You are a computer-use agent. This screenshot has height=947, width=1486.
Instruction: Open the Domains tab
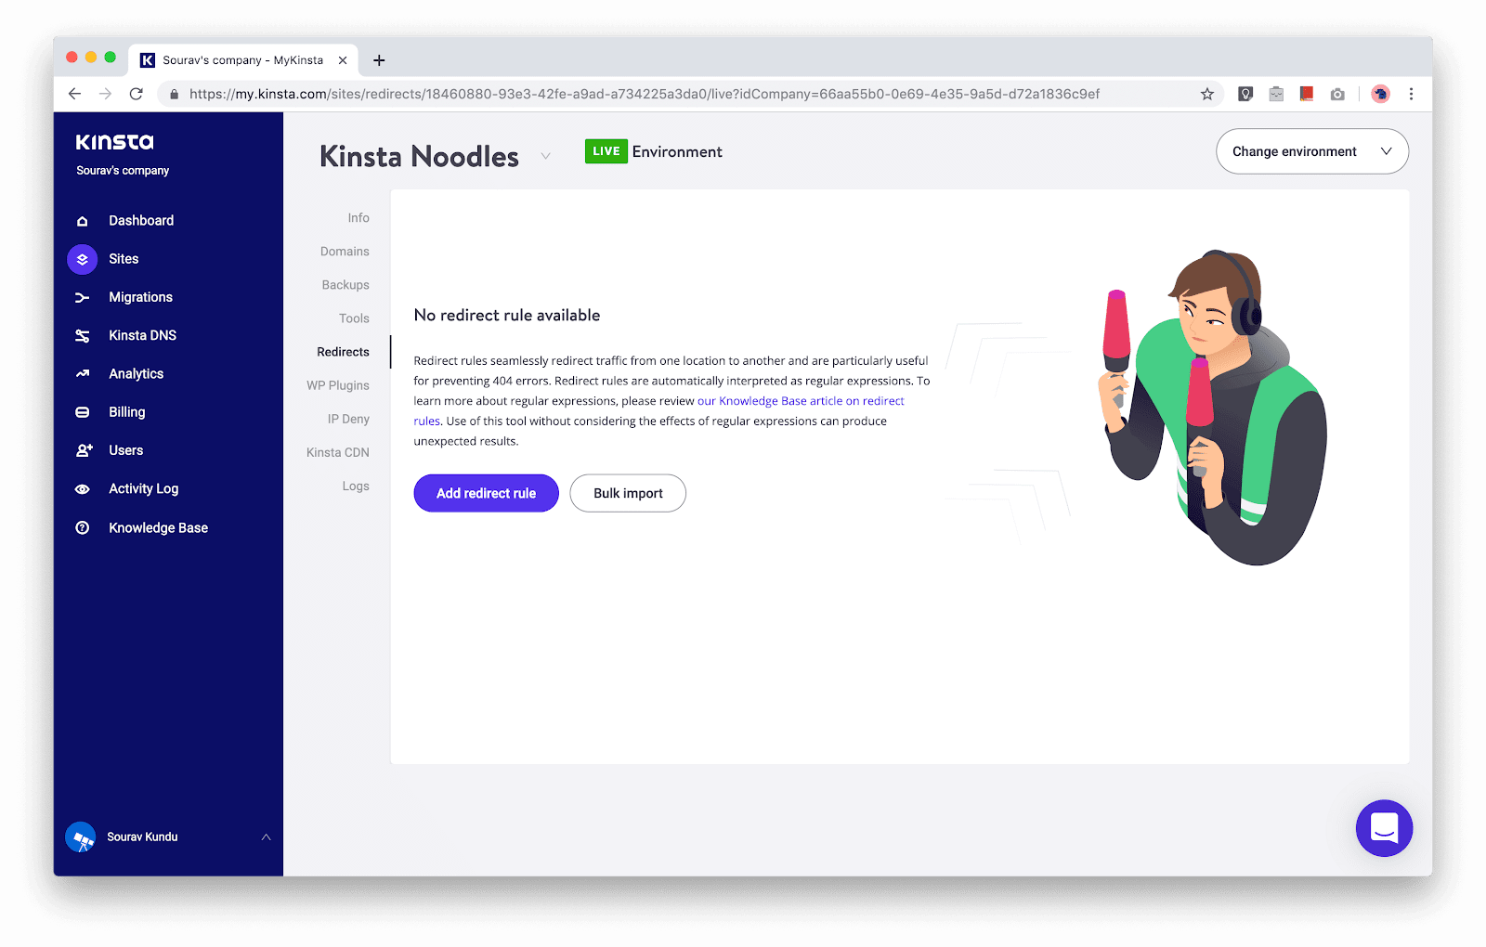[x=345, y=252]
